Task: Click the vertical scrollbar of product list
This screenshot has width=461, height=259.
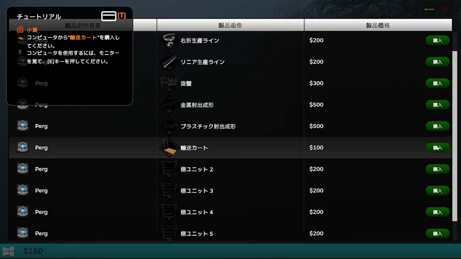Action: tap(455, 136)
